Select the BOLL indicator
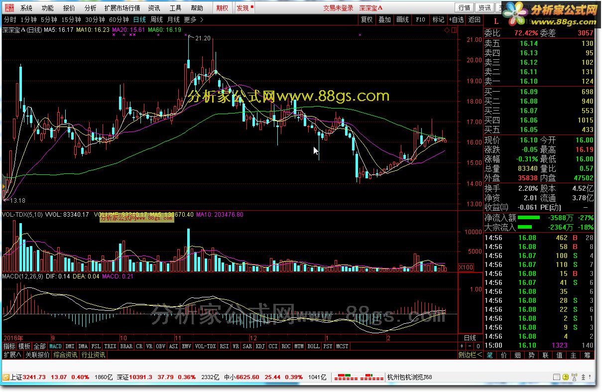602x392 pixels. [x=313, y=346]
